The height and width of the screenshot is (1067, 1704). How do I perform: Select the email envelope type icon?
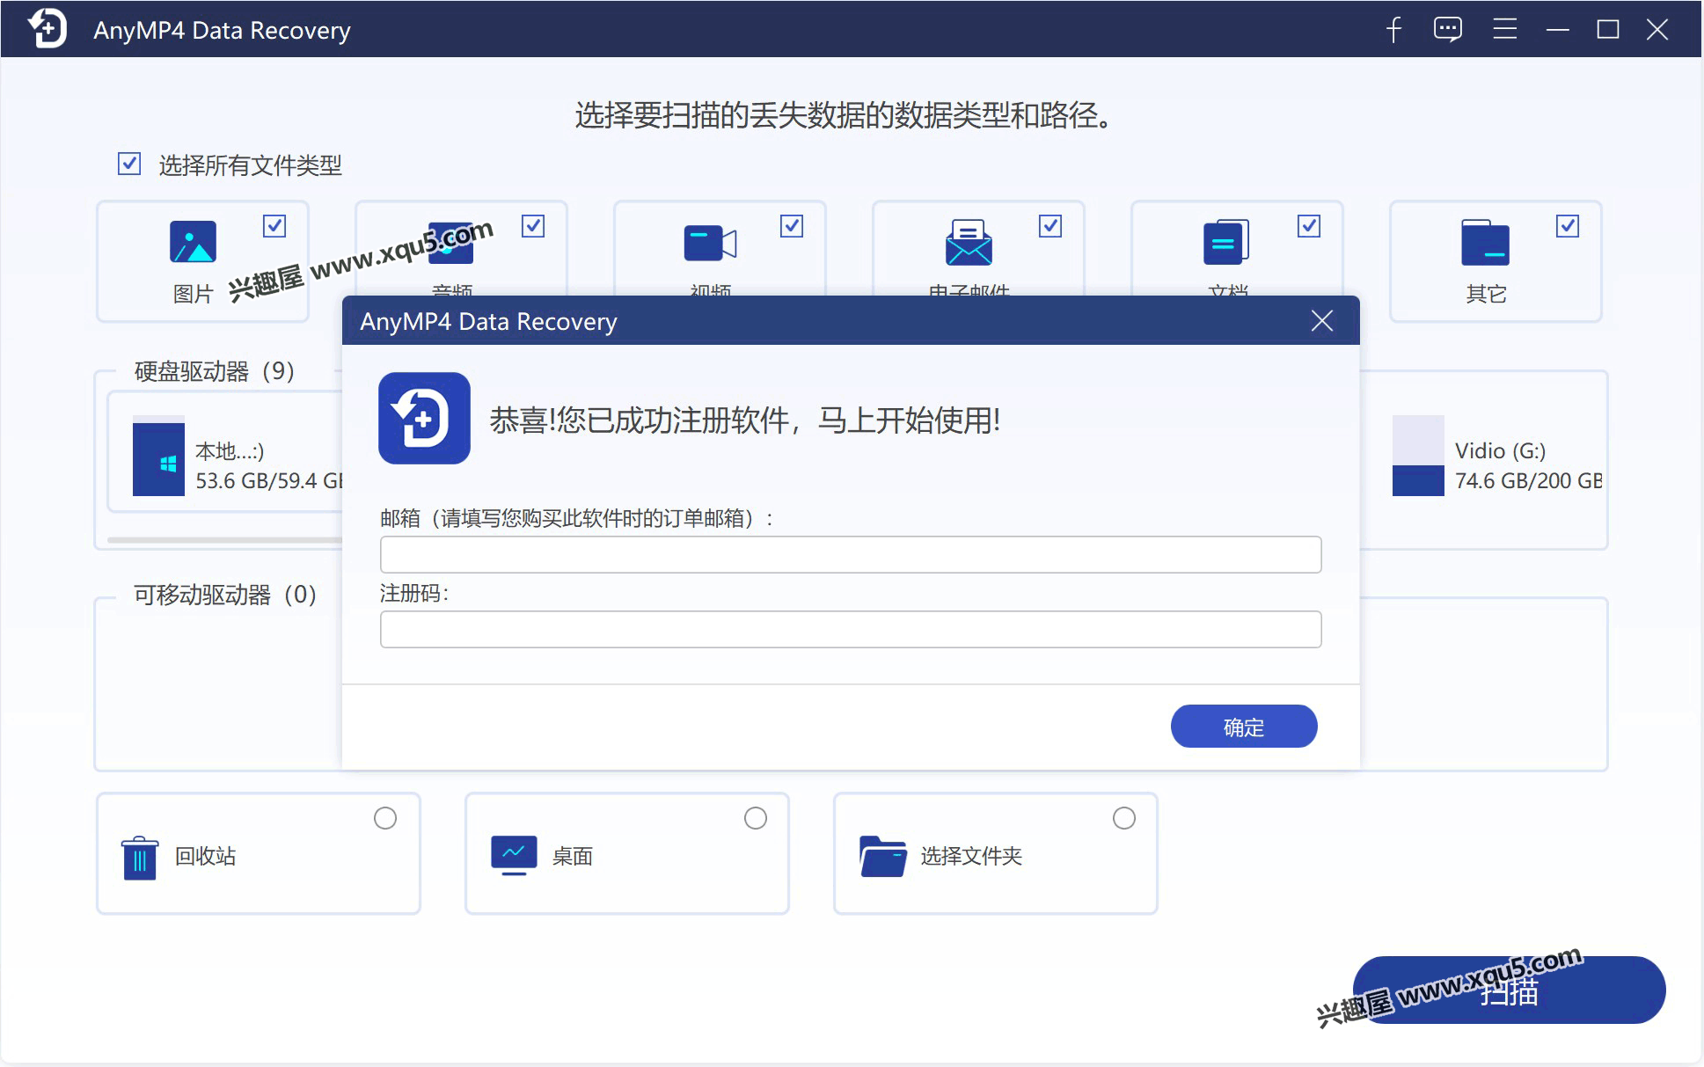(969, 242)
